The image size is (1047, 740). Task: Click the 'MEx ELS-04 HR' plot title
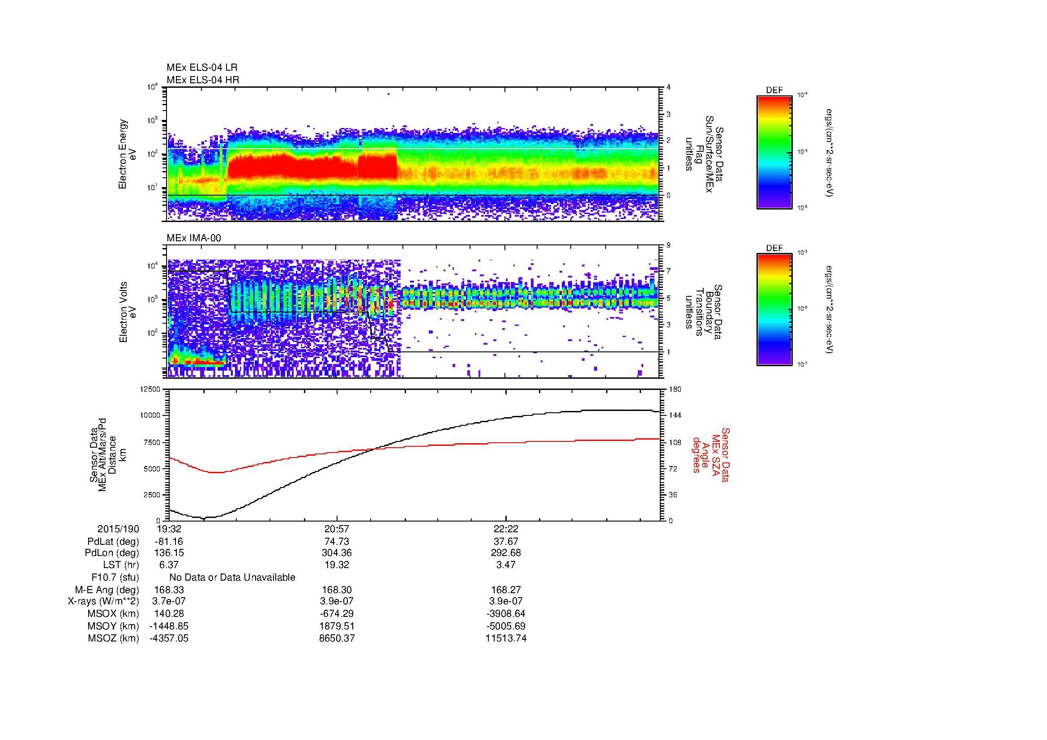[203, 80]
